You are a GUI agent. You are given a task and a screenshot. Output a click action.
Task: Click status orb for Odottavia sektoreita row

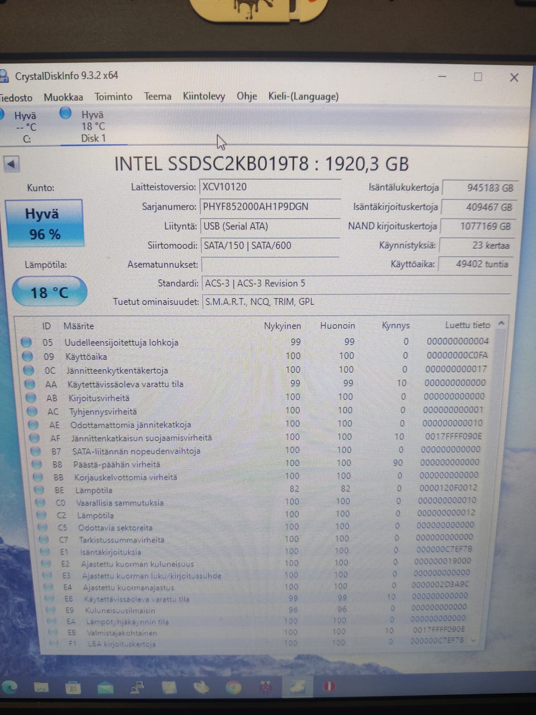42,527
